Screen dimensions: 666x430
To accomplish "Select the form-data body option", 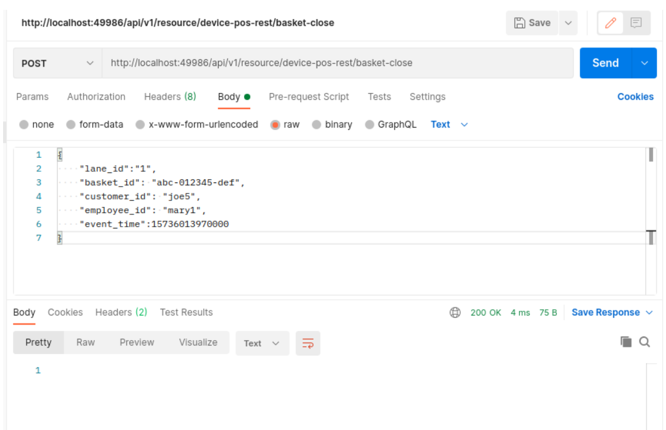I will click(x=95, y=124).
